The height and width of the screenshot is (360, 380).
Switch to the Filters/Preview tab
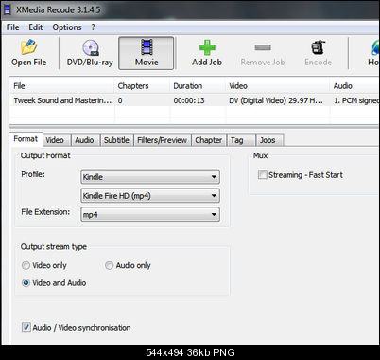[x=163, y=140]
